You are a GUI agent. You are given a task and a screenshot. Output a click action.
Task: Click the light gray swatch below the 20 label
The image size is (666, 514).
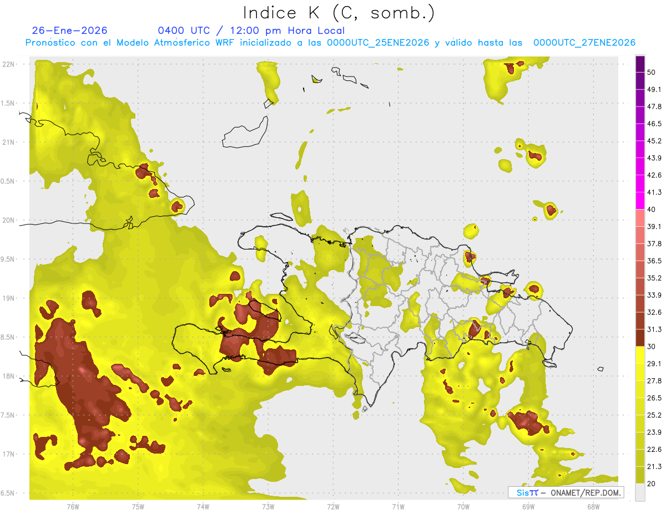[x=640, y=492]
